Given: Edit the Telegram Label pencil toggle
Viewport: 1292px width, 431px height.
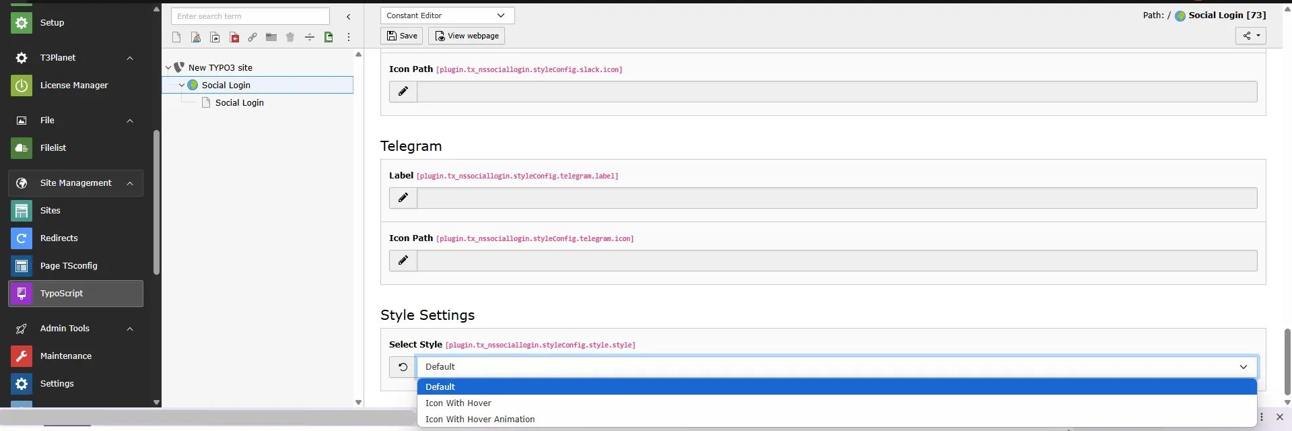Looking at the screenshot, I should pyautogui.click(x=403, y=197).
